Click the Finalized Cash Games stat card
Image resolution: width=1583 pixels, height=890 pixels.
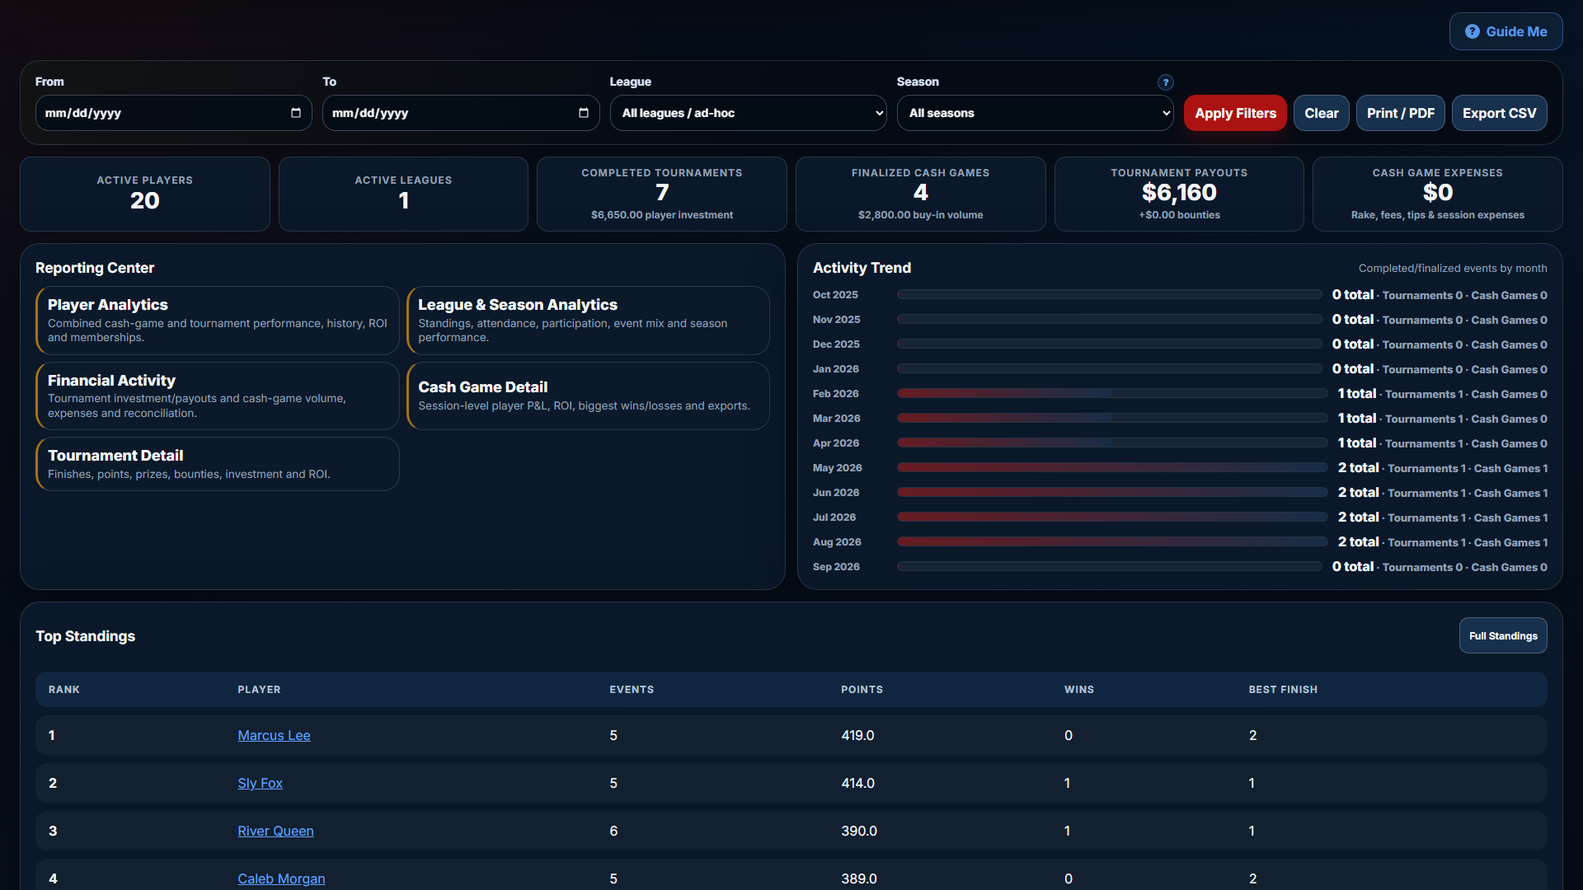pyautogui.click(x=921, y=194)
